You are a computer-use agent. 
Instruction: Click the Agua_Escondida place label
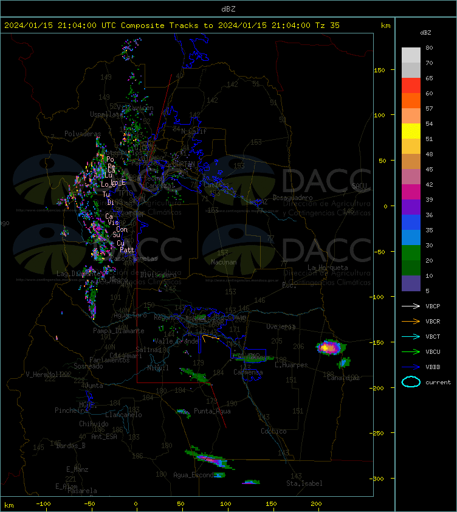194,475
